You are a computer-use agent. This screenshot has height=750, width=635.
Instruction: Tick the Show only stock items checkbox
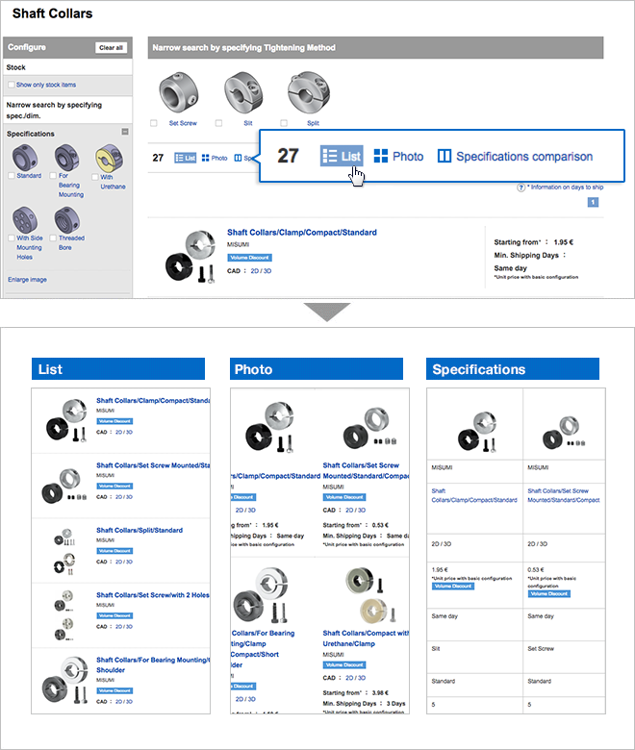(x=11, y=85)
